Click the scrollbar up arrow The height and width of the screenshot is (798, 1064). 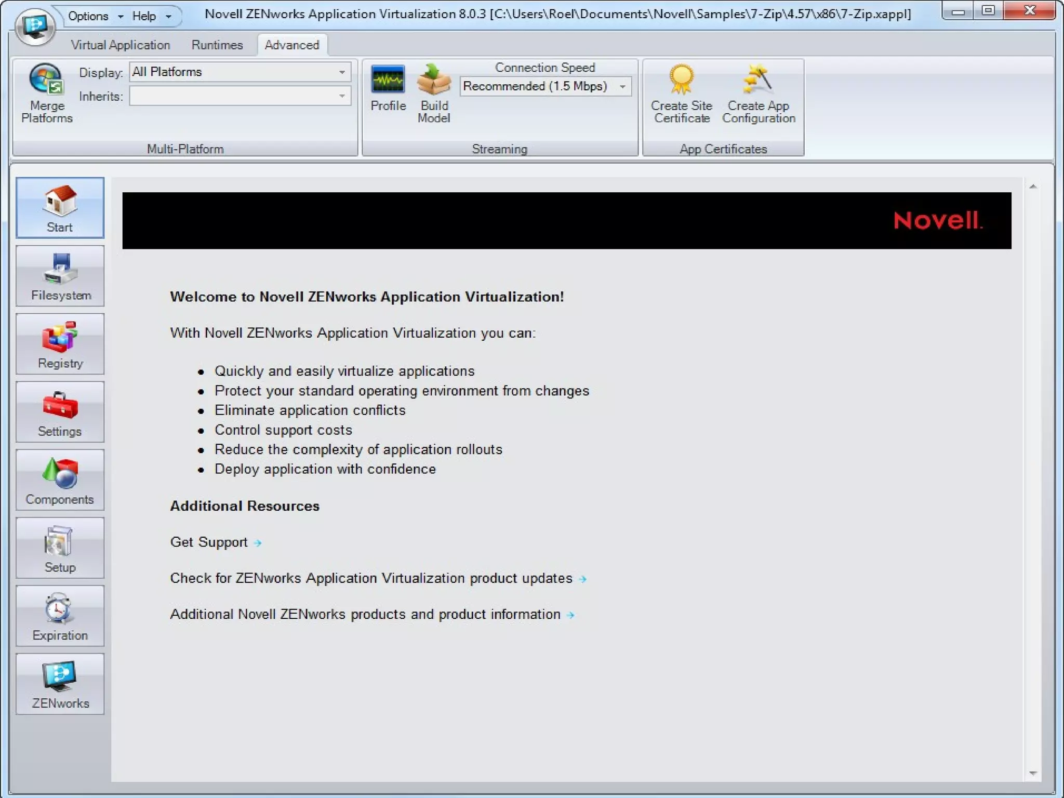(1033, 187)
